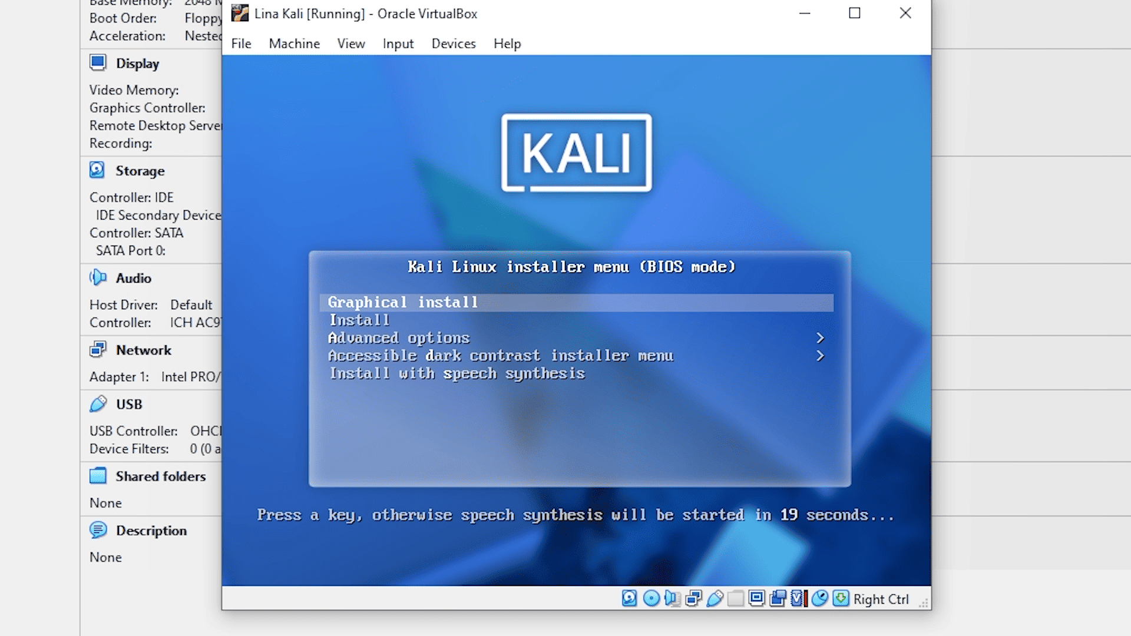1131x636 pixels.
Task: Open the Input menu
Action: (x=398, y=43)
